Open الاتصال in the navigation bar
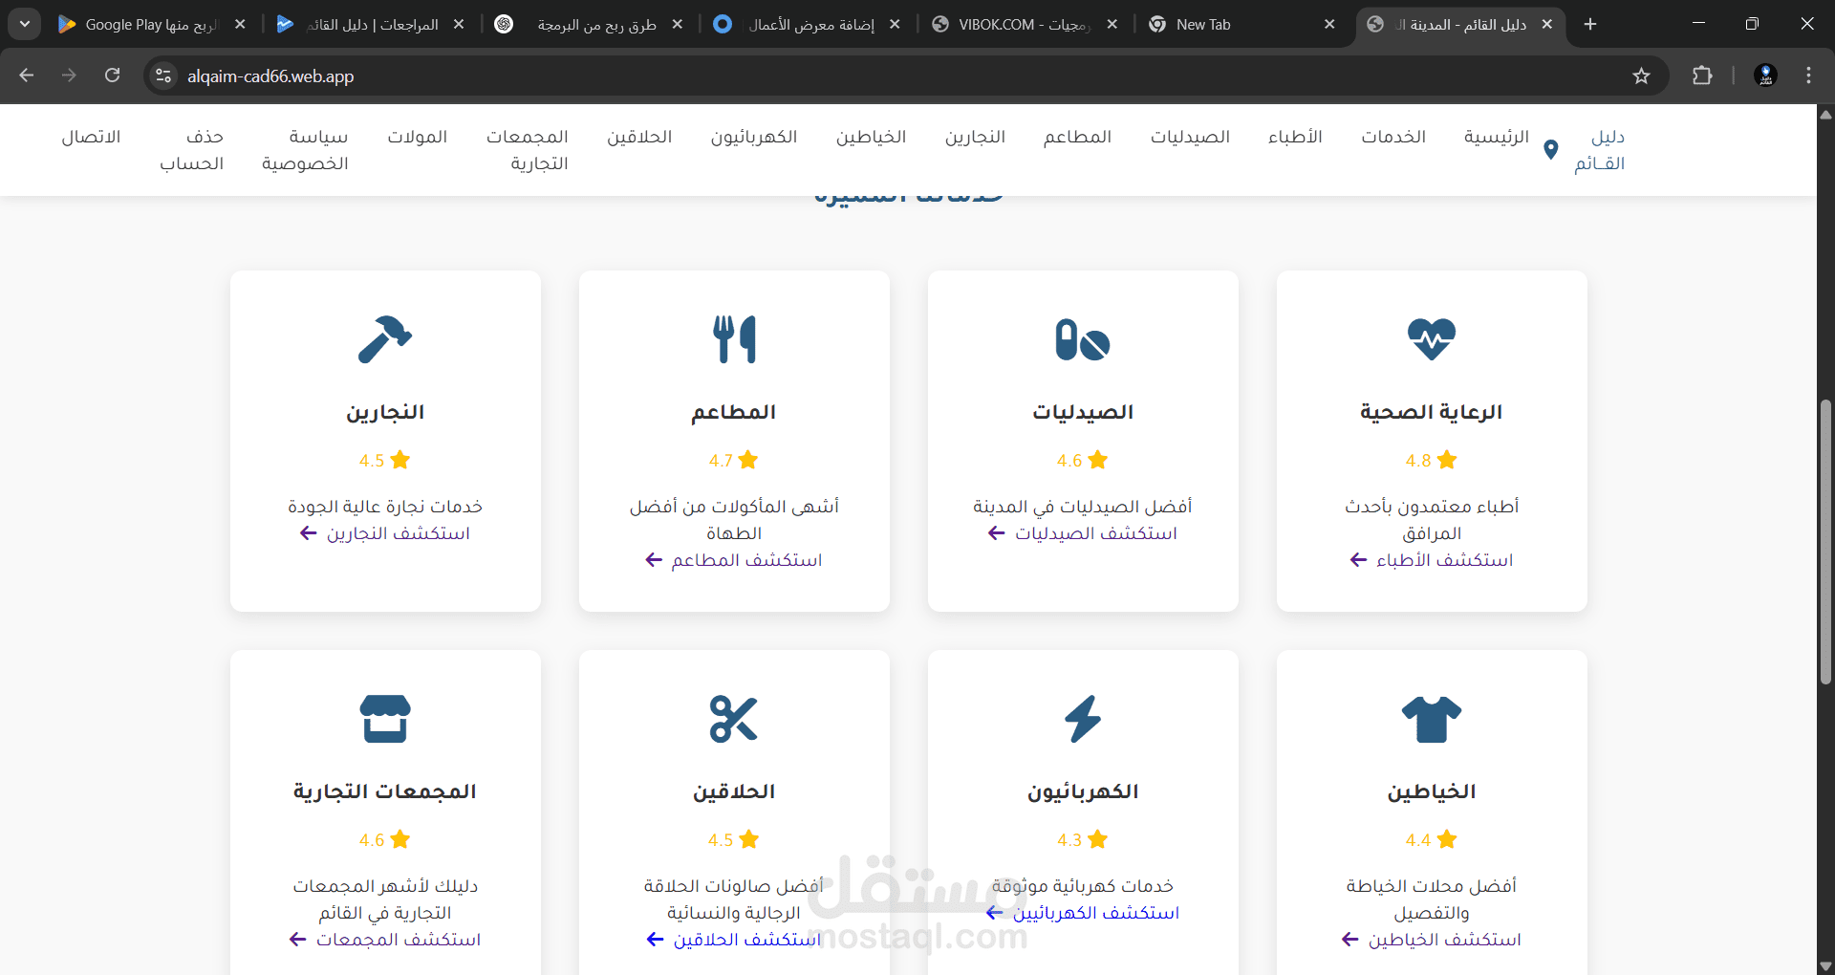Image resolution: width=1835 pixels, height=975 pixels. (x=91, y=137)
